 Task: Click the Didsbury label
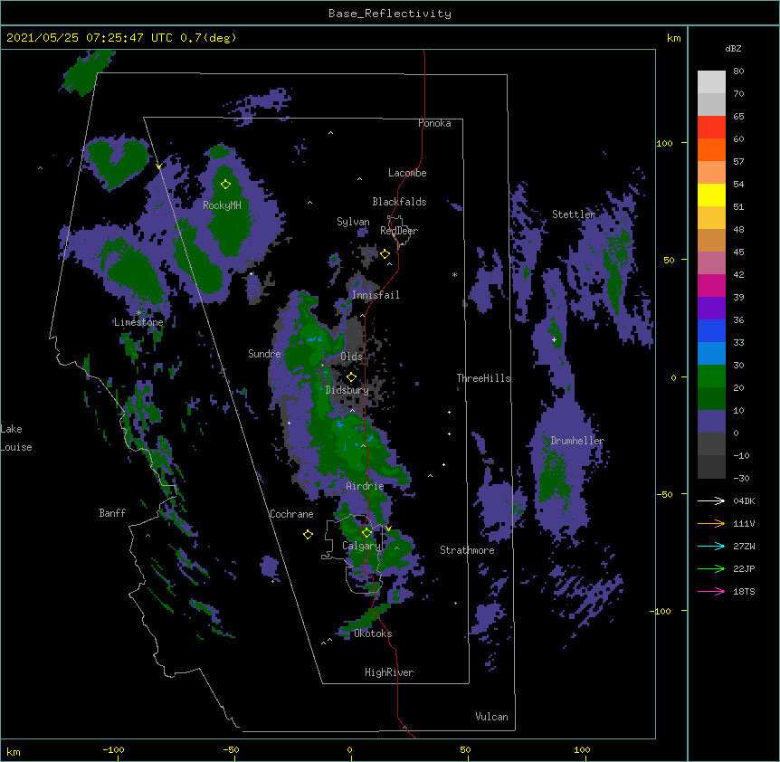347,390
